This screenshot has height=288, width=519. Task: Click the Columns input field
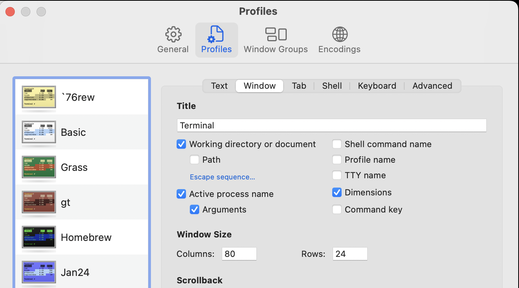pos(239,254)
